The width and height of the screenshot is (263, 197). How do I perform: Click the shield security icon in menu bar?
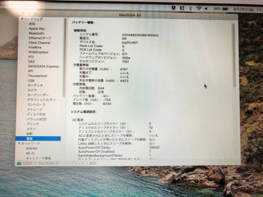174,8
